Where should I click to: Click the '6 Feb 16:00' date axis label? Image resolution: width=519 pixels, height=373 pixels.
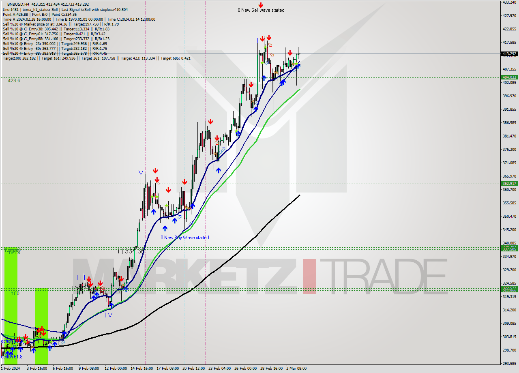62,369
